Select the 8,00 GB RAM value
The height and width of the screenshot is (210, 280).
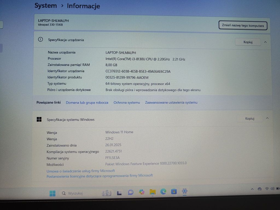(111, 65)
